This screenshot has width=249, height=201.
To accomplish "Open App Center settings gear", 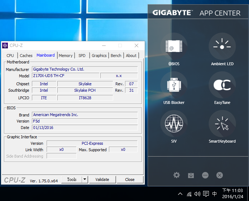I will pos(177,175).
